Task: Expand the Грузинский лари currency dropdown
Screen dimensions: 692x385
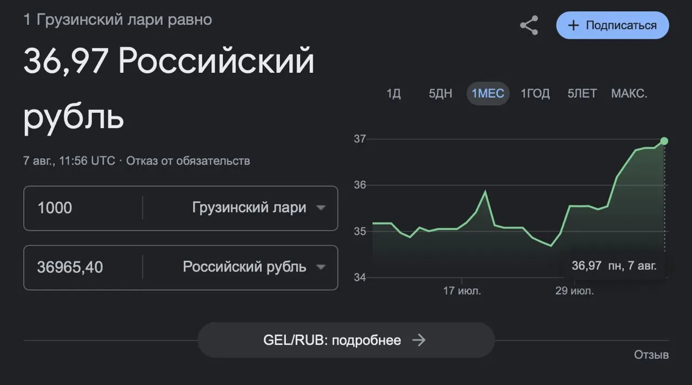Action: (259, 208)
